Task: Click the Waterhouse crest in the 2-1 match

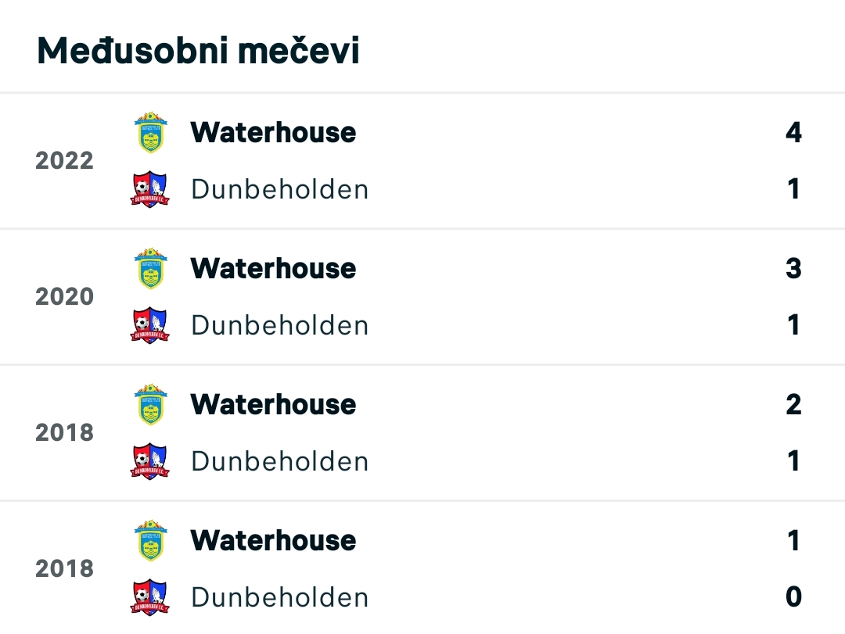Action: coord(151,404)
